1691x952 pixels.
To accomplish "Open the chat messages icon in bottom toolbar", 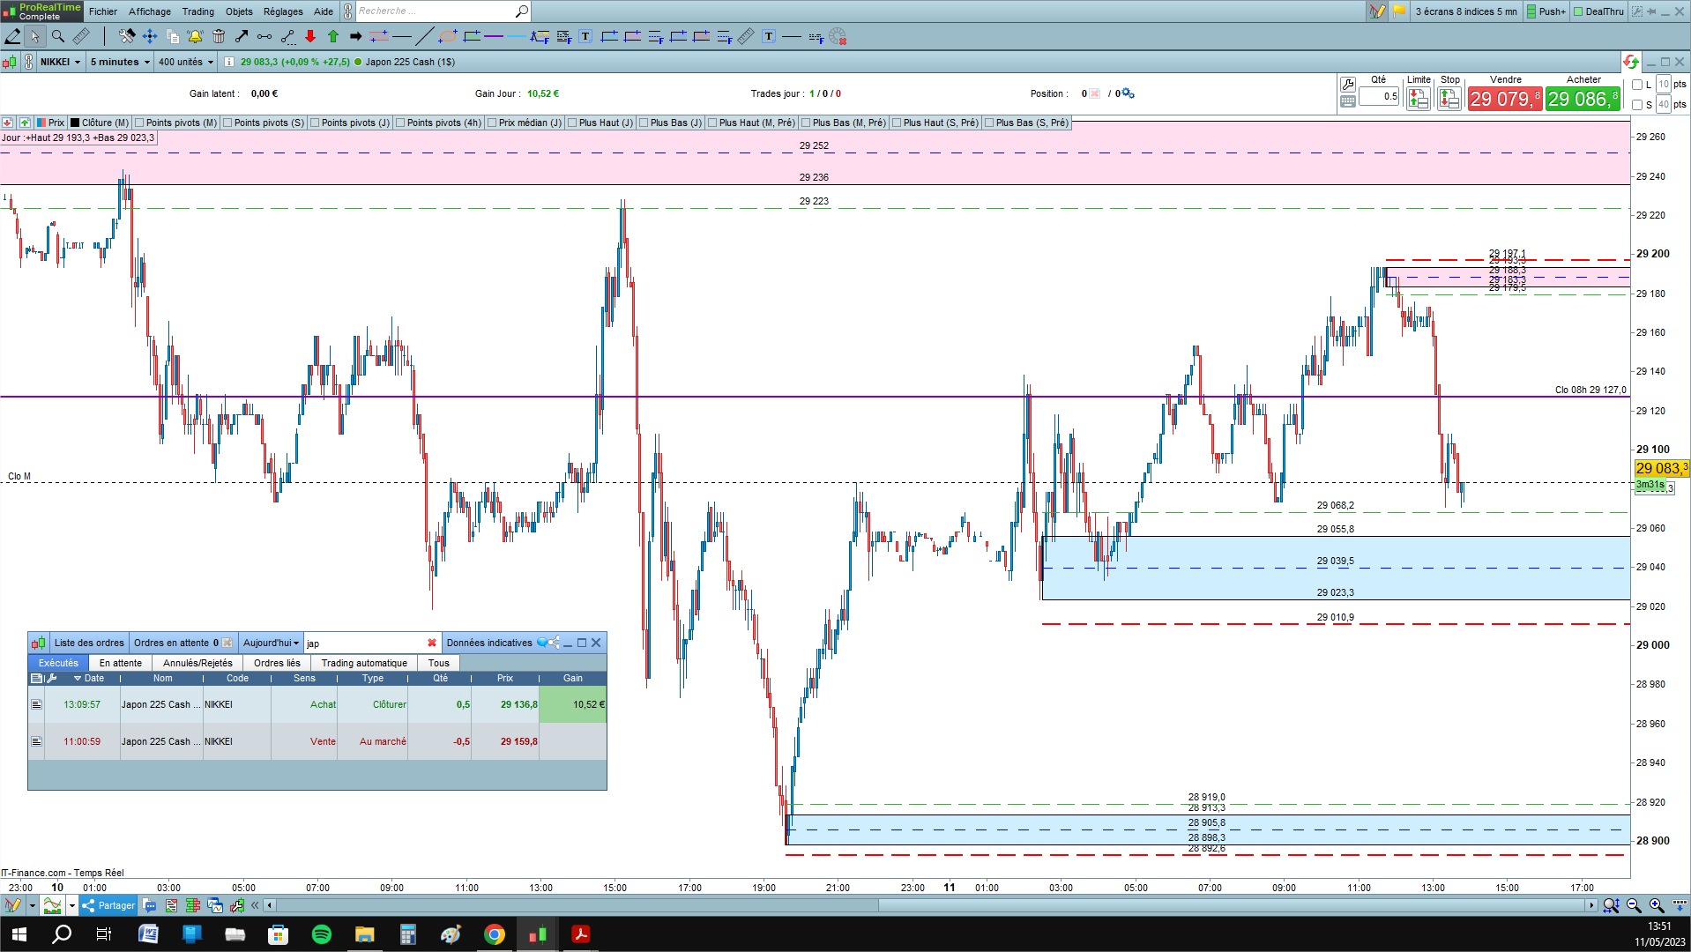I will [x=149, y=905].
